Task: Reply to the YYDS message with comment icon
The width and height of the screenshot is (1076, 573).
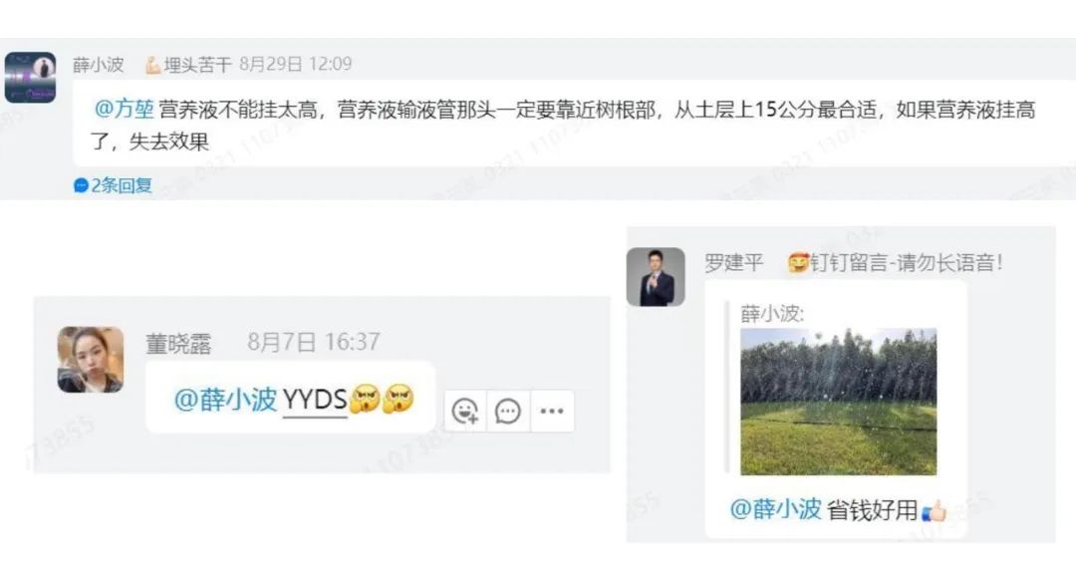Action: [508, 411]
